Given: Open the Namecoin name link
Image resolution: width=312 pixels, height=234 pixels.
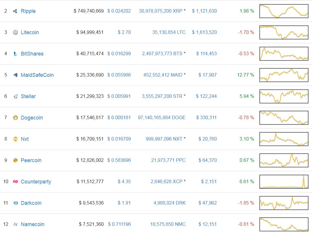Looking at the screenshot, I should point(32,224).
